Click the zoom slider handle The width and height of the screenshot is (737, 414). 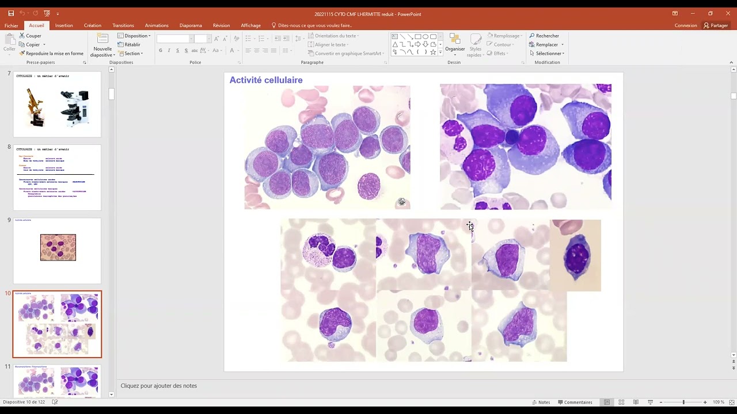point(683,402)
